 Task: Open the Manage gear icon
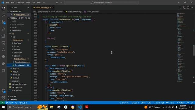pyautogui.click(x=3, y=98)
